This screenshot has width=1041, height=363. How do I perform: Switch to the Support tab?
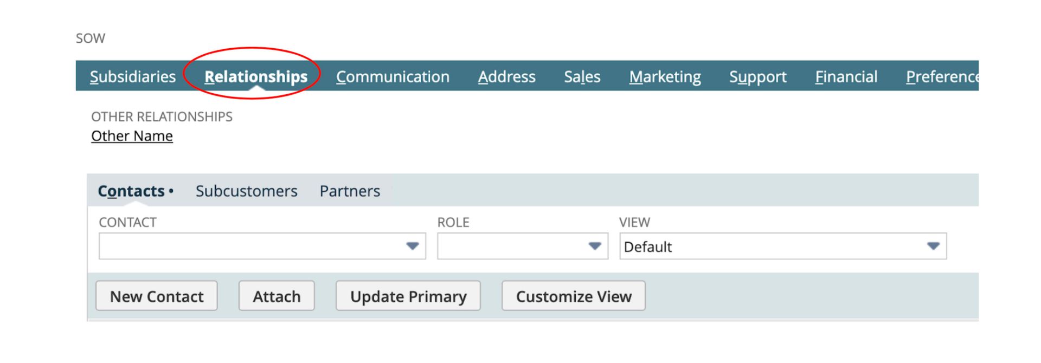click(x=757, y=76)
